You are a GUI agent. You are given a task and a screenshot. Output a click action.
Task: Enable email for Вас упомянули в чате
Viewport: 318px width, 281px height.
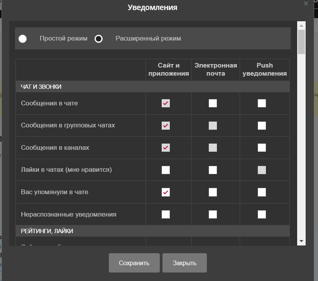(x=213, y=192)
